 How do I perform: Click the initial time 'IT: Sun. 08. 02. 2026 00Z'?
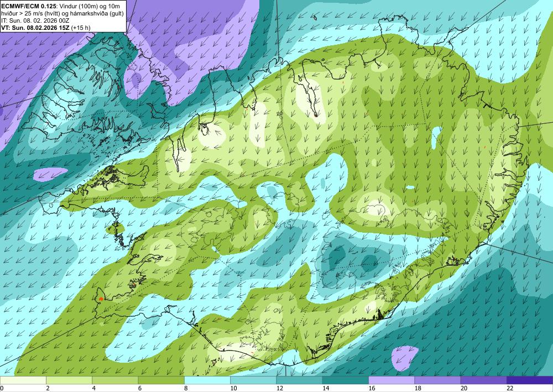point(35,20)
